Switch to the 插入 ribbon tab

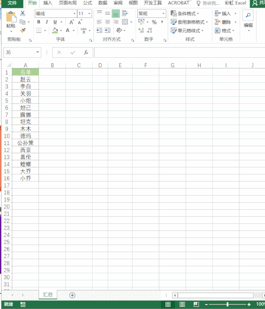(48, 3)
